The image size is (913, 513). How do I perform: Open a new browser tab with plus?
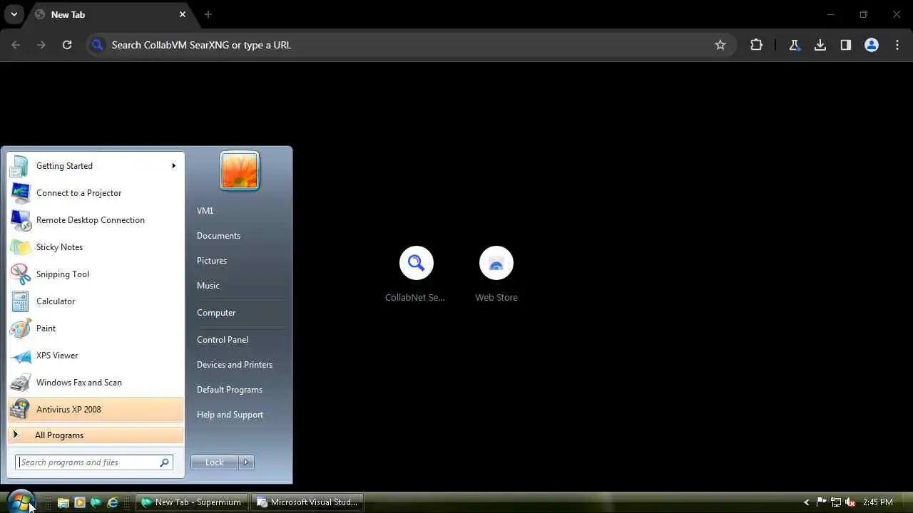208,14
